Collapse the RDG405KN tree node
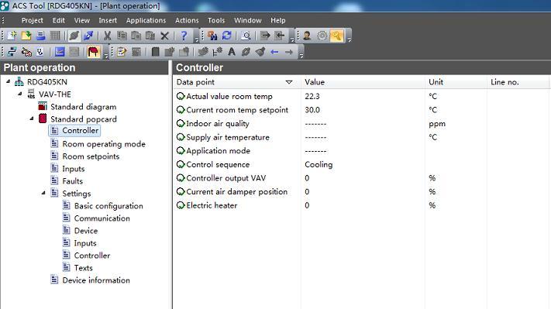Screen dimensions: 551x309 pyautogui.click(x=8, y=81)
